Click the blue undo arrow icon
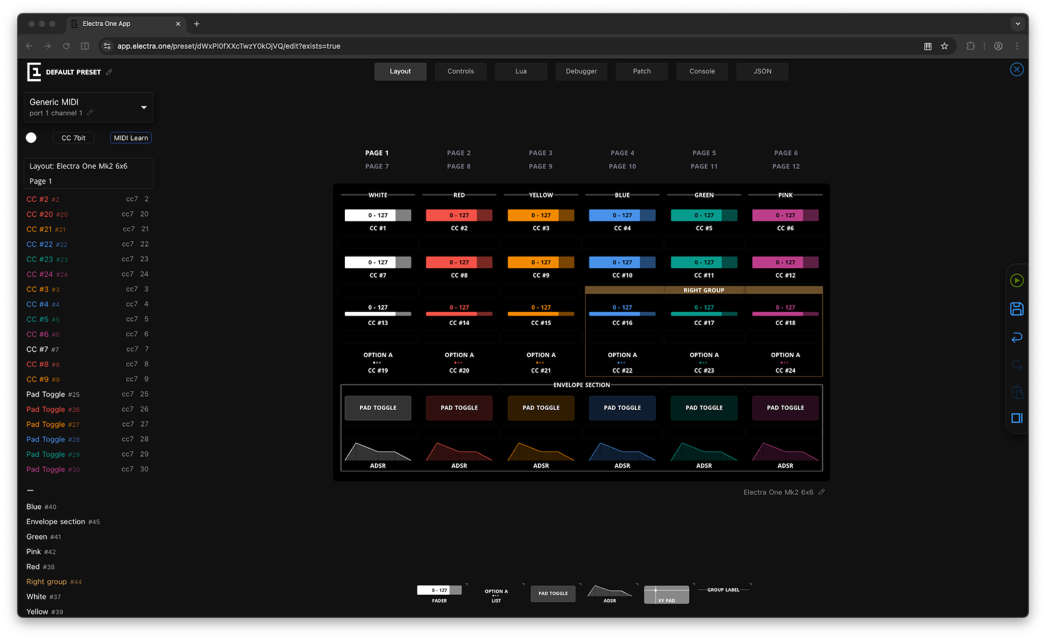1046x639 pixels. tap(1017, 337)
